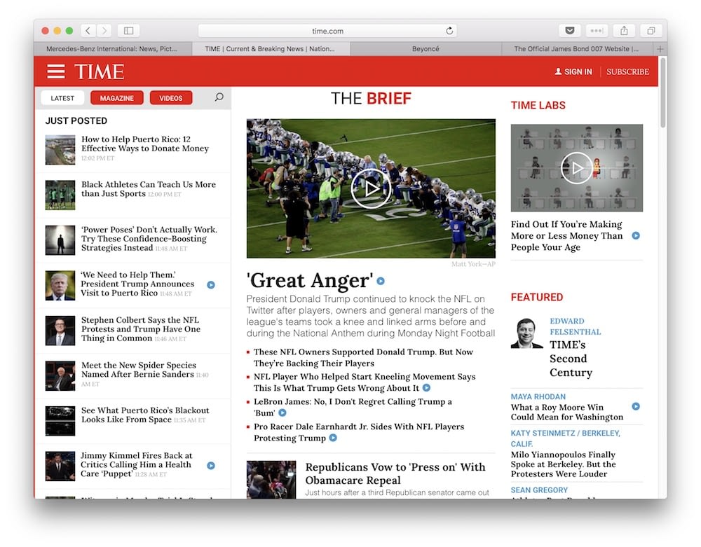
Task: Open the TIME hamburger menu
Action: [56, 71]
